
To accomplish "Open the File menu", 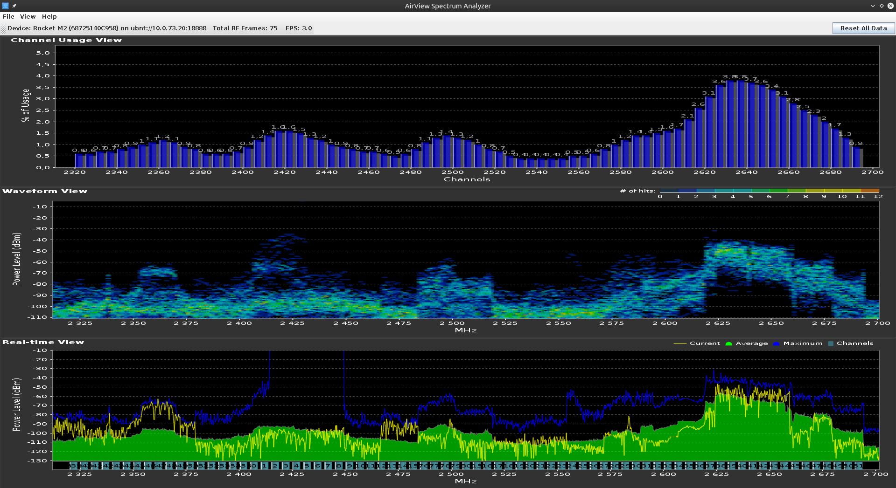I will click(8, 16).
